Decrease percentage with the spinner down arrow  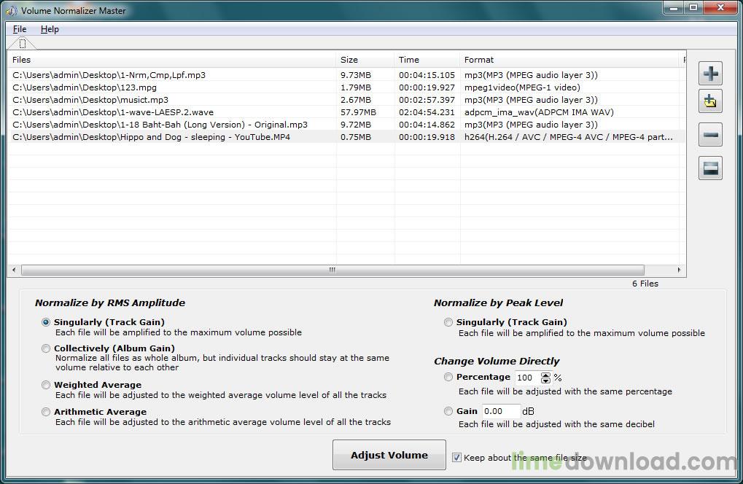tap(546, 380)
